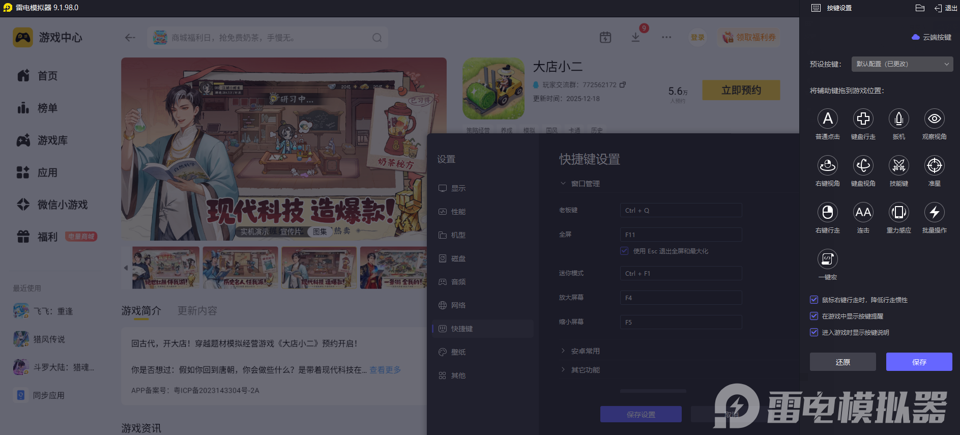The image size is (960, 435).
Task: Select the 观察视角 eye icon
Action: click(x=934, y=119)
